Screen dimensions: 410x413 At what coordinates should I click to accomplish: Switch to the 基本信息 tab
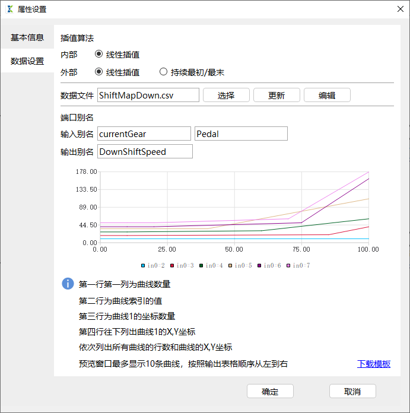[27, 37]
